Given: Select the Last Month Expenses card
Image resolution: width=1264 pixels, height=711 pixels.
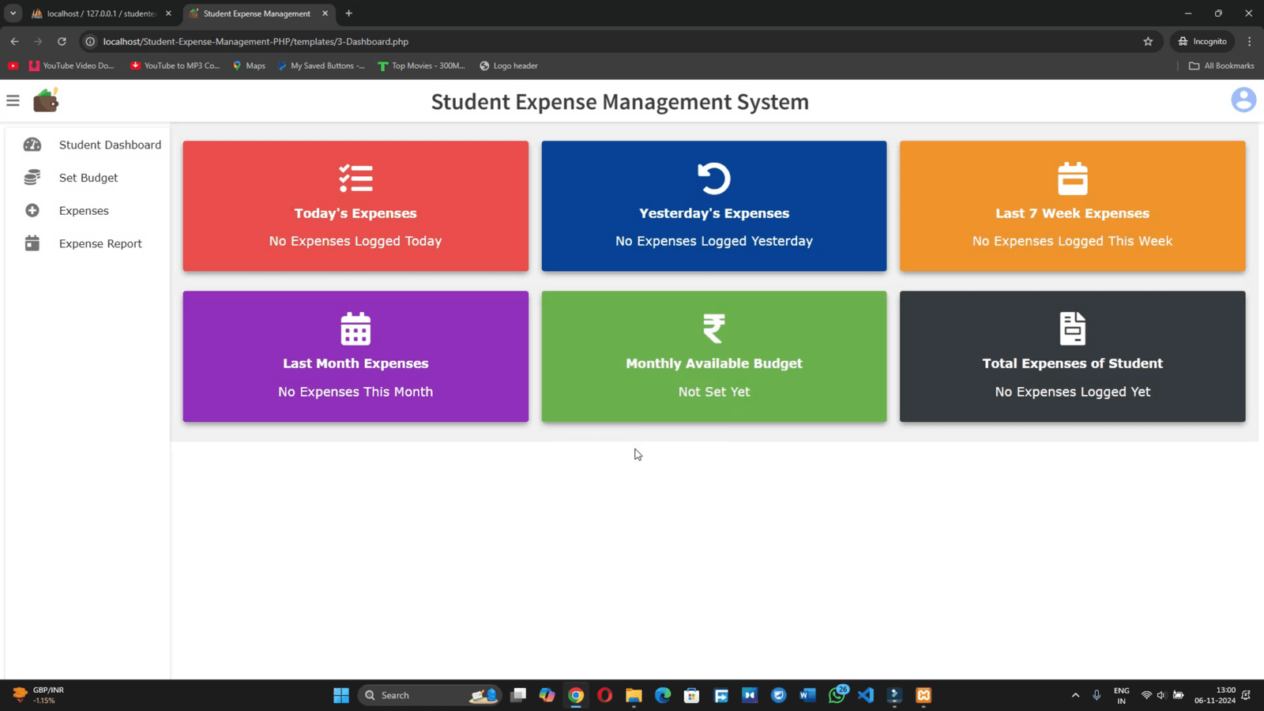Looking at the screenshot, I should [355, 356].
